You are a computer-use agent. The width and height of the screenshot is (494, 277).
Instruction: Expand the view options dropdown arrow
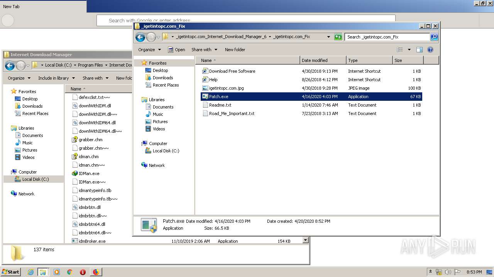pos(409,50)
